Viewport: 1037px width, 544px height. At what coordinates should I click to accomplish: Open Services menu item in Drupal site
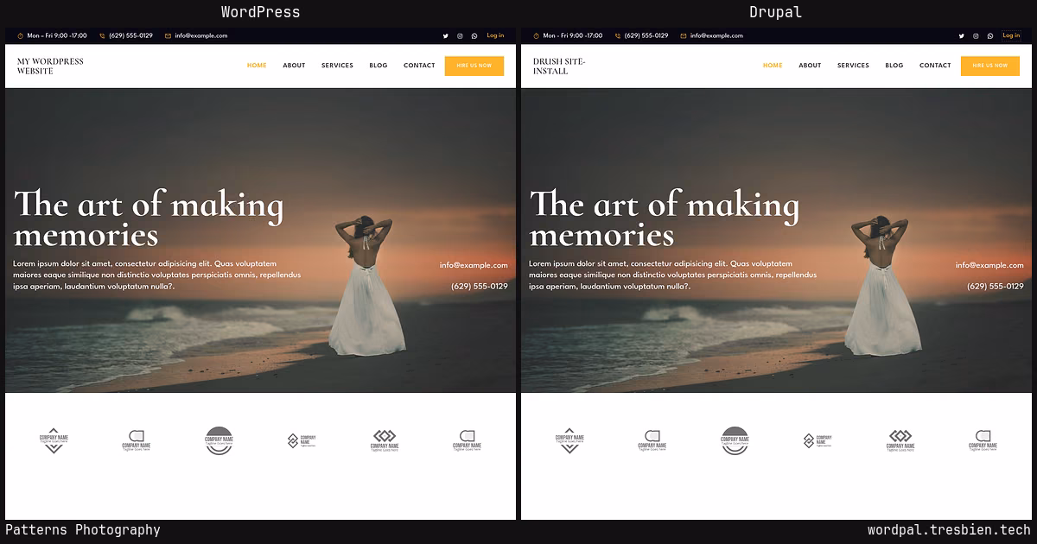pos(853,66)
